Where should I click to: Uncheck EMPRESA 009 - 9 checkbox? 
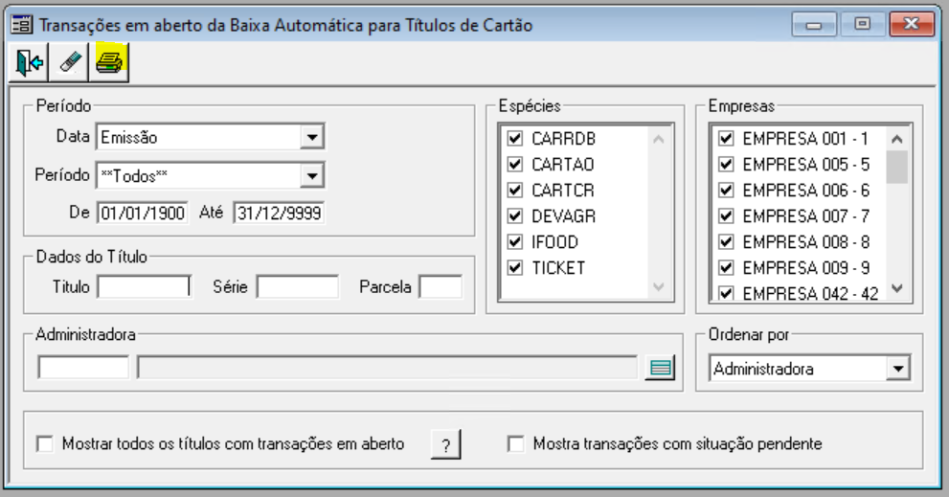pyautogui.click(x=726, y=267)
